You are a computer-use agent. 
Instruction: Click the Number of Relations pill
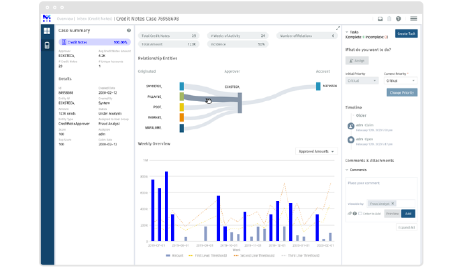[x=307, y=36]
